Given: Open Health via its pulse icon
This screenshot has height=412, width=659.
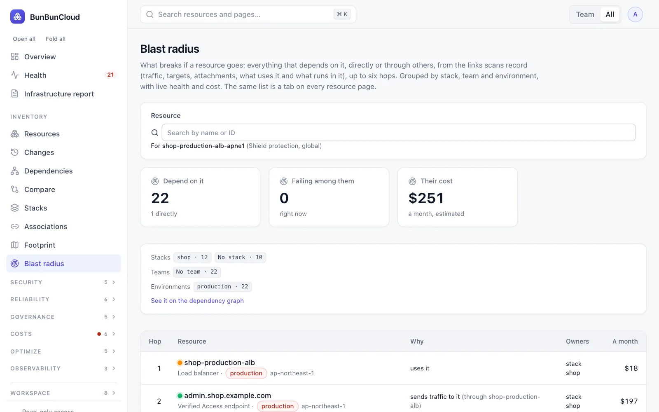Looking at the screenshot, I should pos(15,75).
